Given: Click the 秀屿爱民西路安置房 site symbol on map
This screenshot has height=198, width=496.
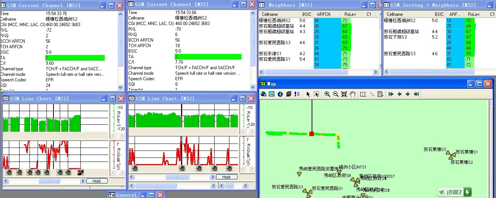Looking at the screenshot, I should (x=299, y=174).
